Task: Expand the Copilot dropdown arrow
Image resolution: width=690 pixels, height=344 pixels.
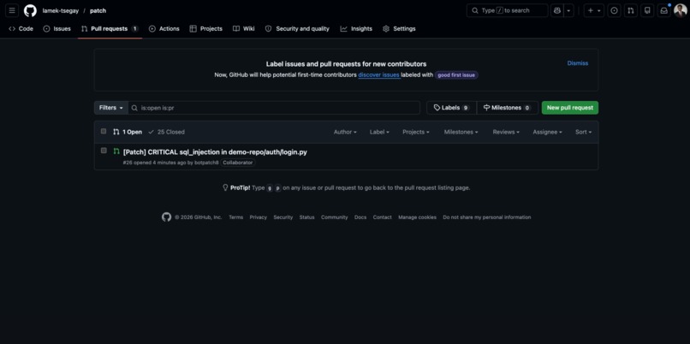Action: [568, 10]
